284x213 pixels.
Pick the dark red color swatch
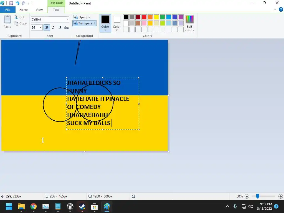138,17
